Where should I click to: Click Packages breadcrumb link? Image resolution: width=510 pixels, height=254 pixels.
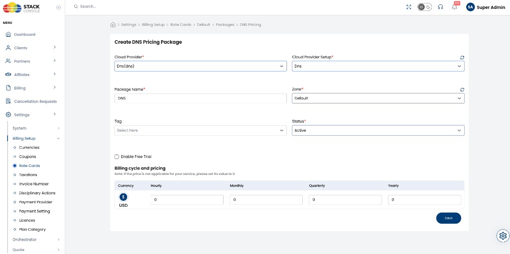[x=225, y=25]
